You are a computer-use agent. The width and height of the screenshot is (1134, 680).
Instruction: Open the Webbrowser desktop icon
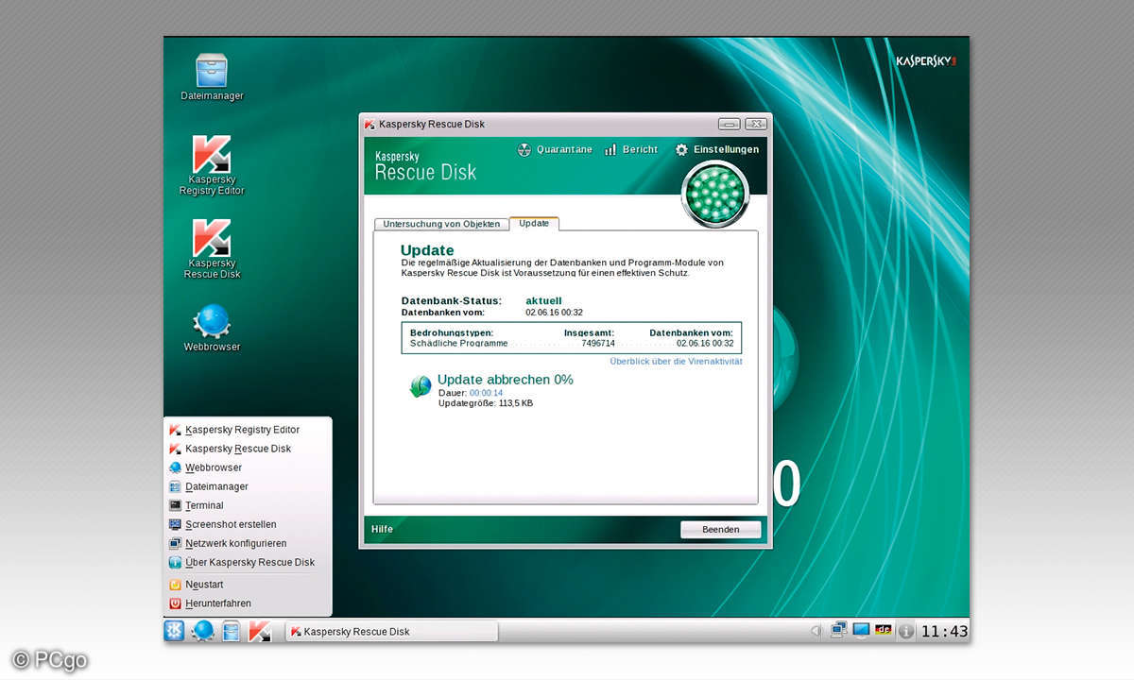point(212,328)
